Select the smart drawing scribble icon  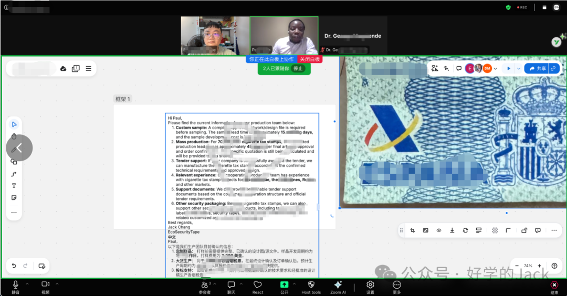coord(447,68)
